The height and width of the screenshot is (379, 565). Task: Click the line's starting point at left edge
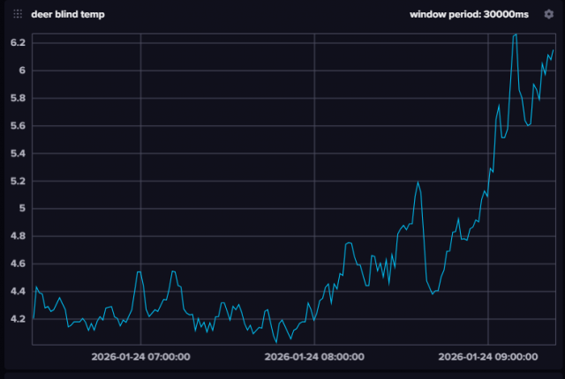pyautogui.click(x=34, y=317)
